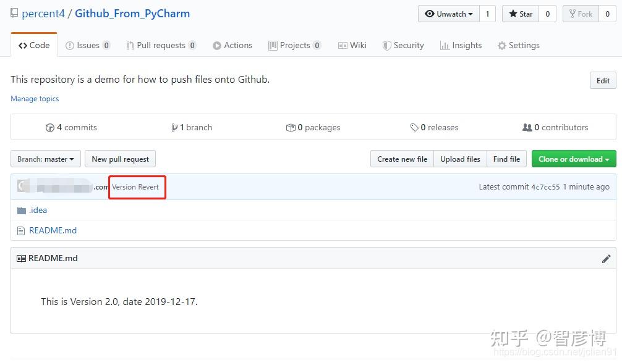622x363 pixels.
Task: Open the Branch: master dropdown
Action: (46, 159)
